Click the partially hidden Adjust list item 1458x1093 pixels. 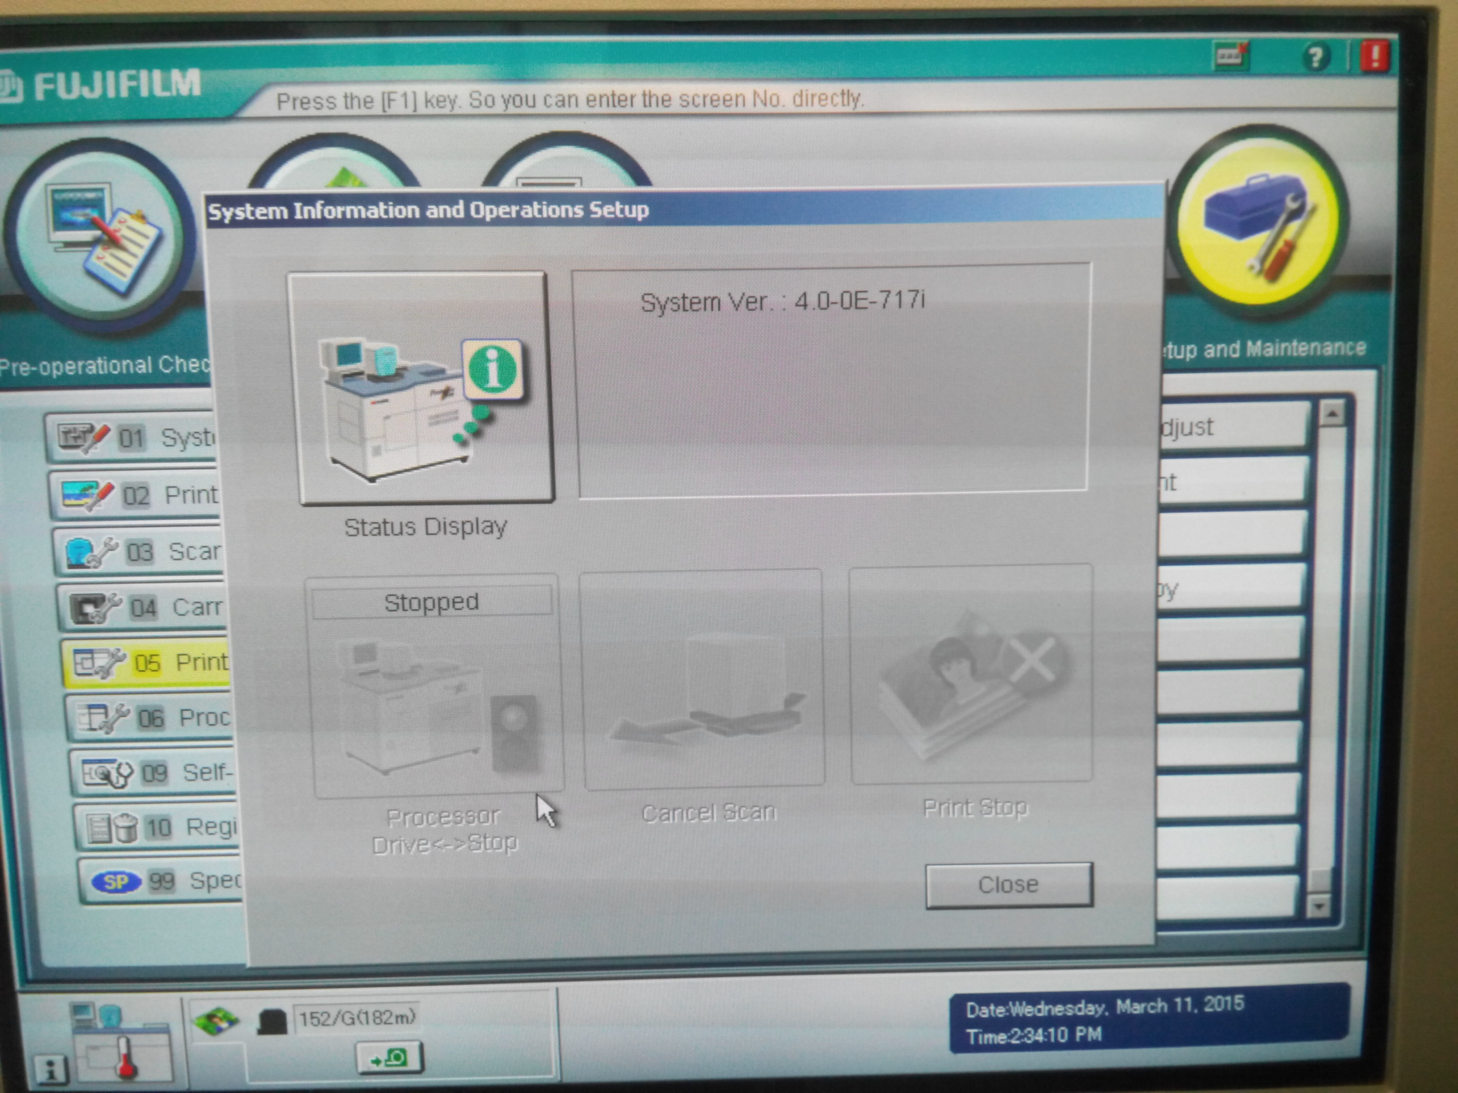tap(1234, 426)
